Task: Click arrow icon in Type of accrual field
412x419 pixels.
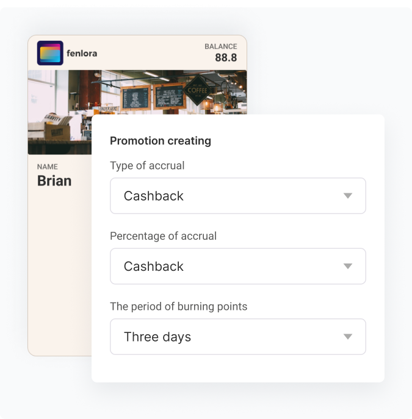Action: pyautogui.click(x=348, y=196)
